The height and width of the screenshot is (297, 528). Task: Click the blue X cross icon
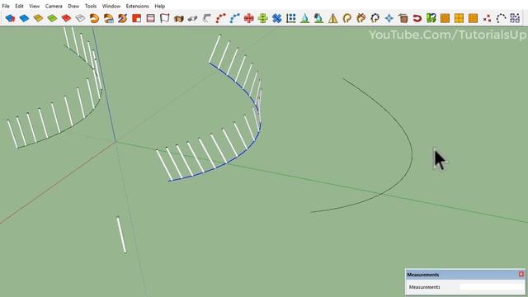tap(277, 18)
